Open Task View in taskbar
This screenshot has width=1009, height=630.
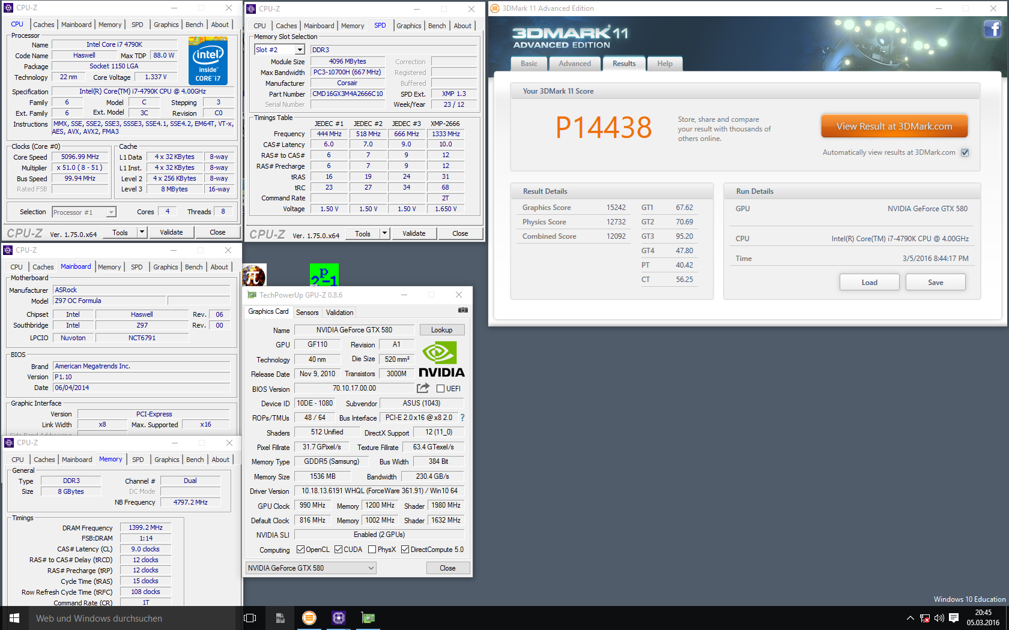click(x=250, y=618)
